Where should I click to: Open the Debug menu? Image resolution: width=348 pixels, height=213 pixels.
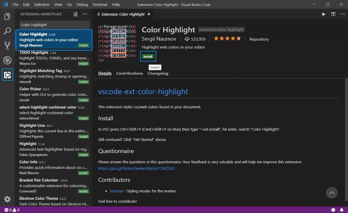click(x=82, y=4)
